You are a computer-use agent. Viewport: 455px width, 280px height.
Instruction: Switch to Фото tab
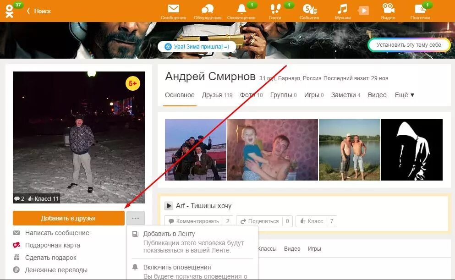click(251, 95)
